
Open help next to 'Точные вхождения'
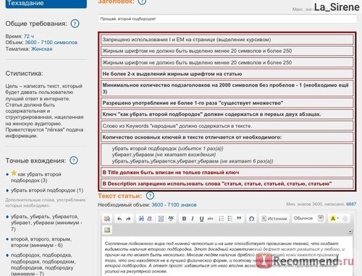pyautogui.click(x=74, y=160)
